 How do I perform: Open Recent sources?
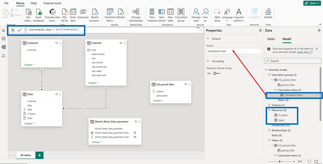95,15
